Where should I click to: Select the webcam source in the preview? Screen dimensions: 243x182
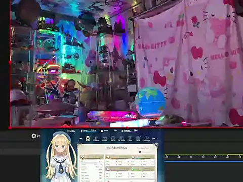127,64
